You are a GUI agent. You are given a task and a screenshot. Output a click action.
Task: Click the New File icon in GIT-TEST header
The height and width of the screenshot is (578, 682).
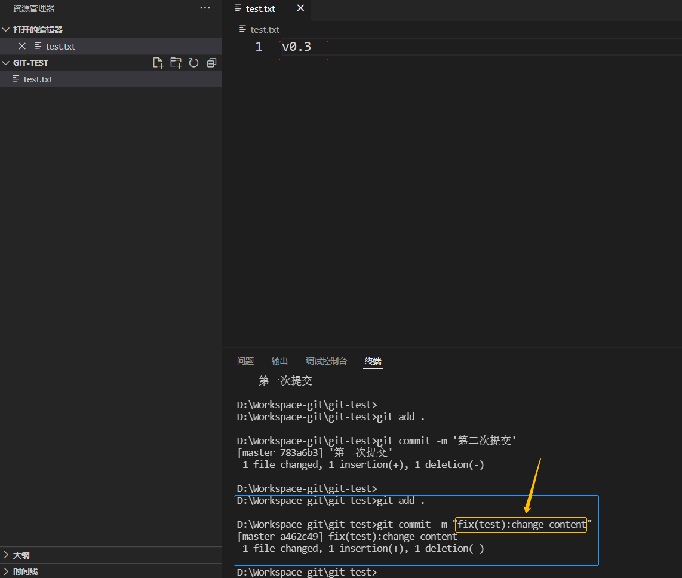tap(158, 63)
